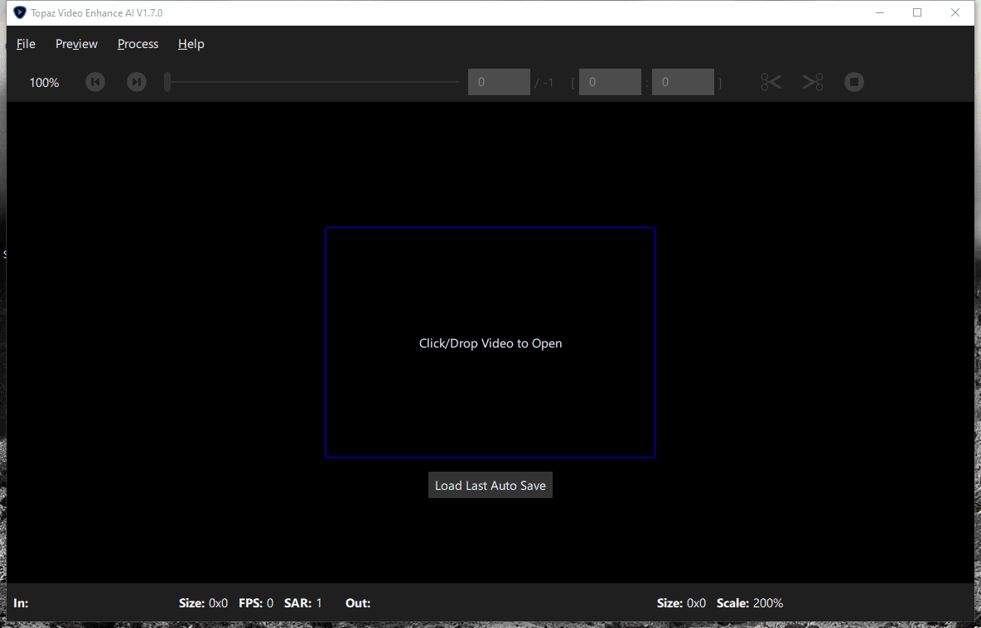Image resolution: width=981 pixels, height=628 pixels.
Task: Click the SAR: 1 status entry
Action: (302, 603)
